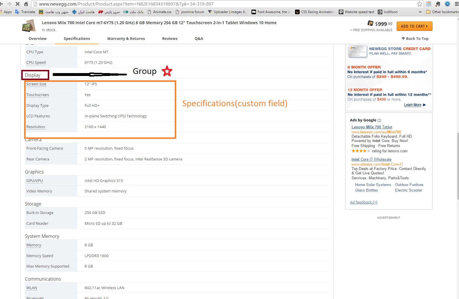Image resolution: width=459 pixels, height=299 pixels.
Task: Click the Memory spec label
Action: coord(34,245)
